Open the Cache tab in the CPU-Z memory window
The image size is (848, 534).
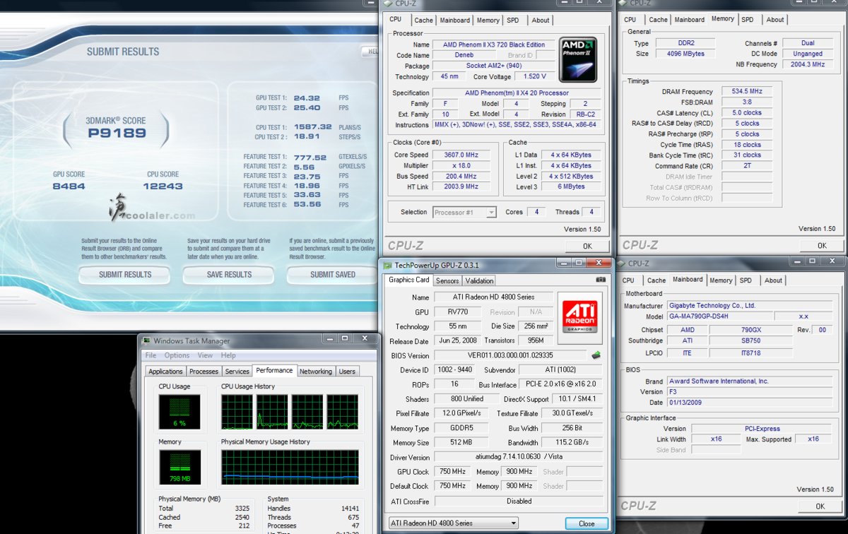click(x=658, y=20)
